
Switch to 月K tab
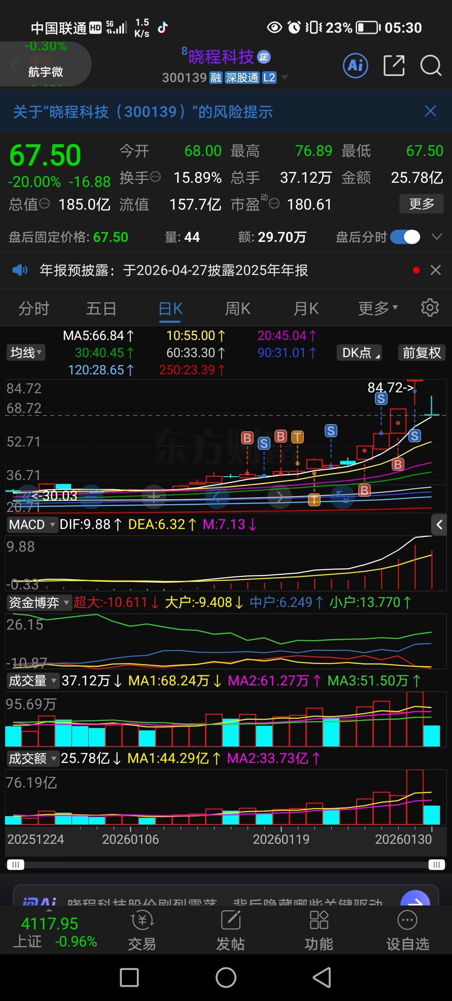point(306,309)
